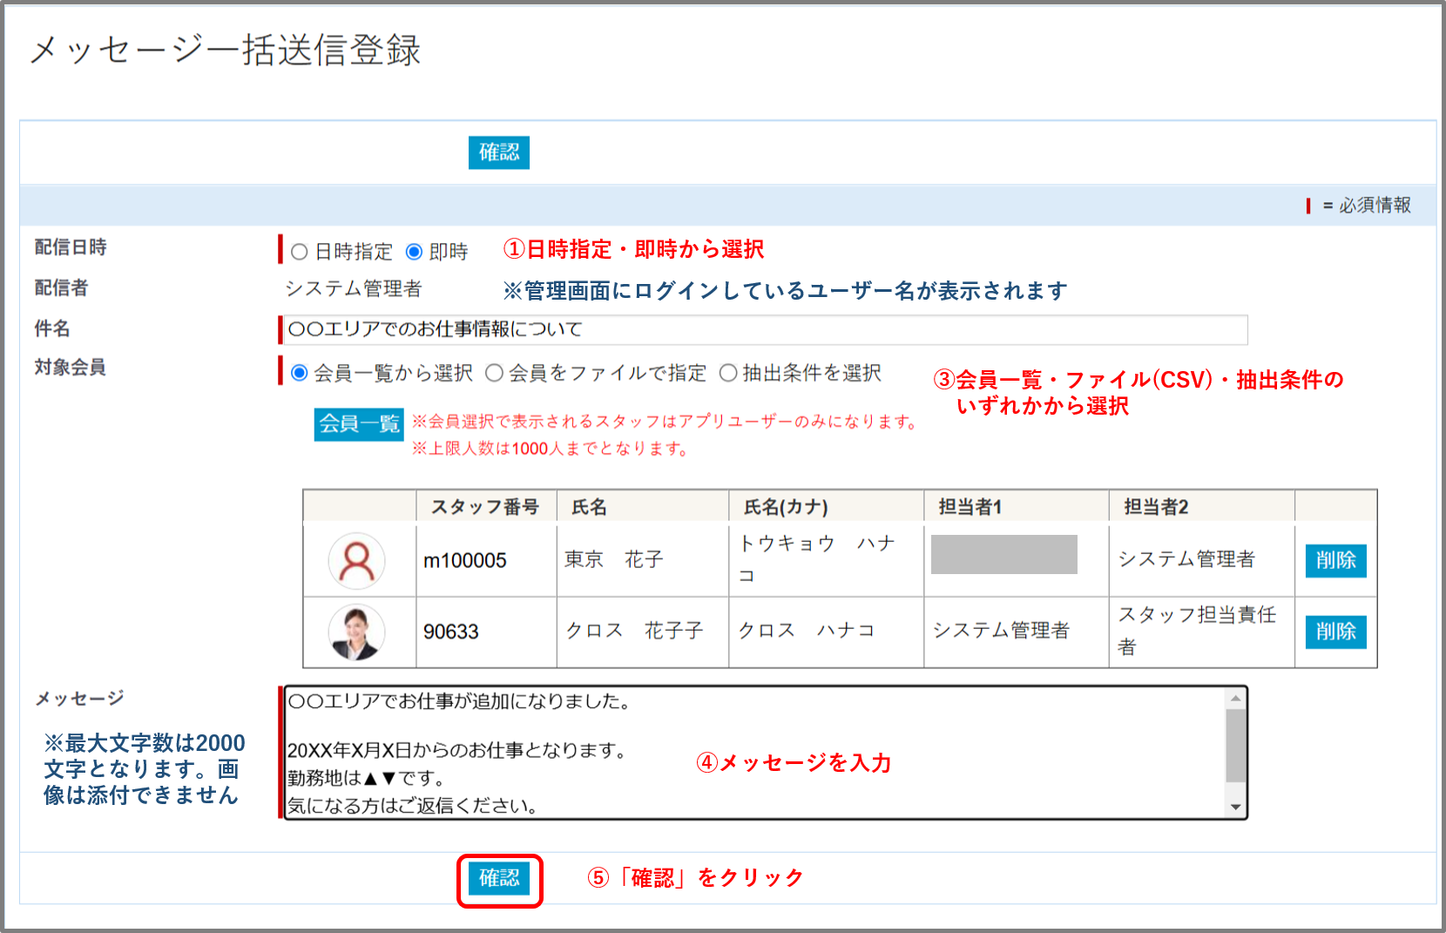Click the メッセージ field label
This screenshot has height=933, width=1446.
79,699
